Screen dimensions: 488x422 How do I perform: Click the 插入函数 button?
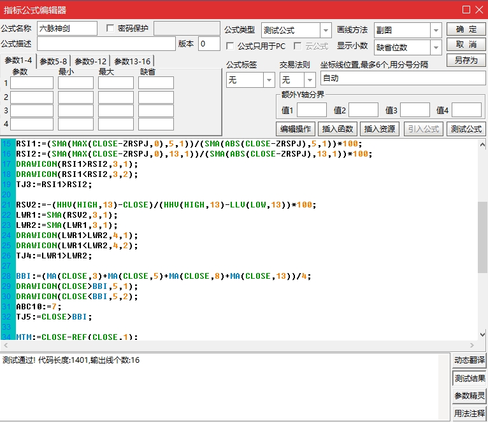(336, 129)
